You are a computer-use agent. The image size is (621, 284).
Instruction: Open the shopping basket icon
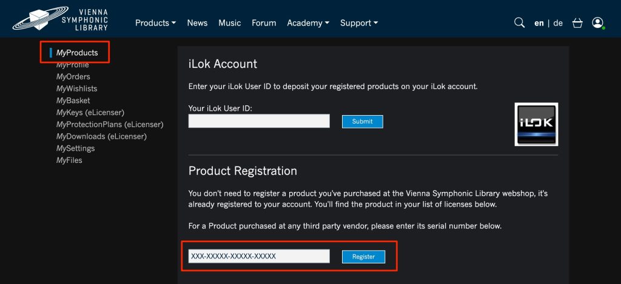(577, 23)
